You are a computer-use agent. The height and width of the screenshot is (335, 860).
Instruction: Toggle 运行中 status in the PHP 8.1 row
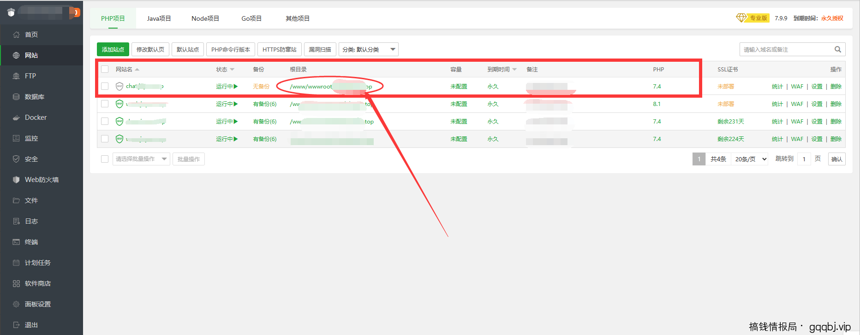coord(227,104)
